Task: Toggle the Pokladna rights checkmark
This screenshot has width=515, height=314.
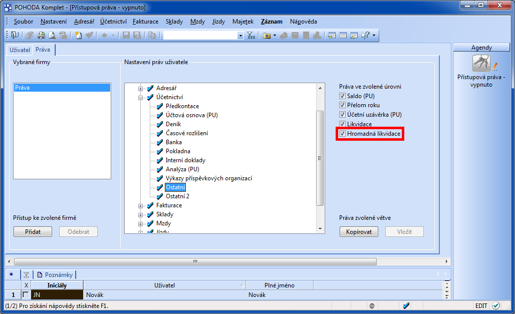Action: coord(160,151)
